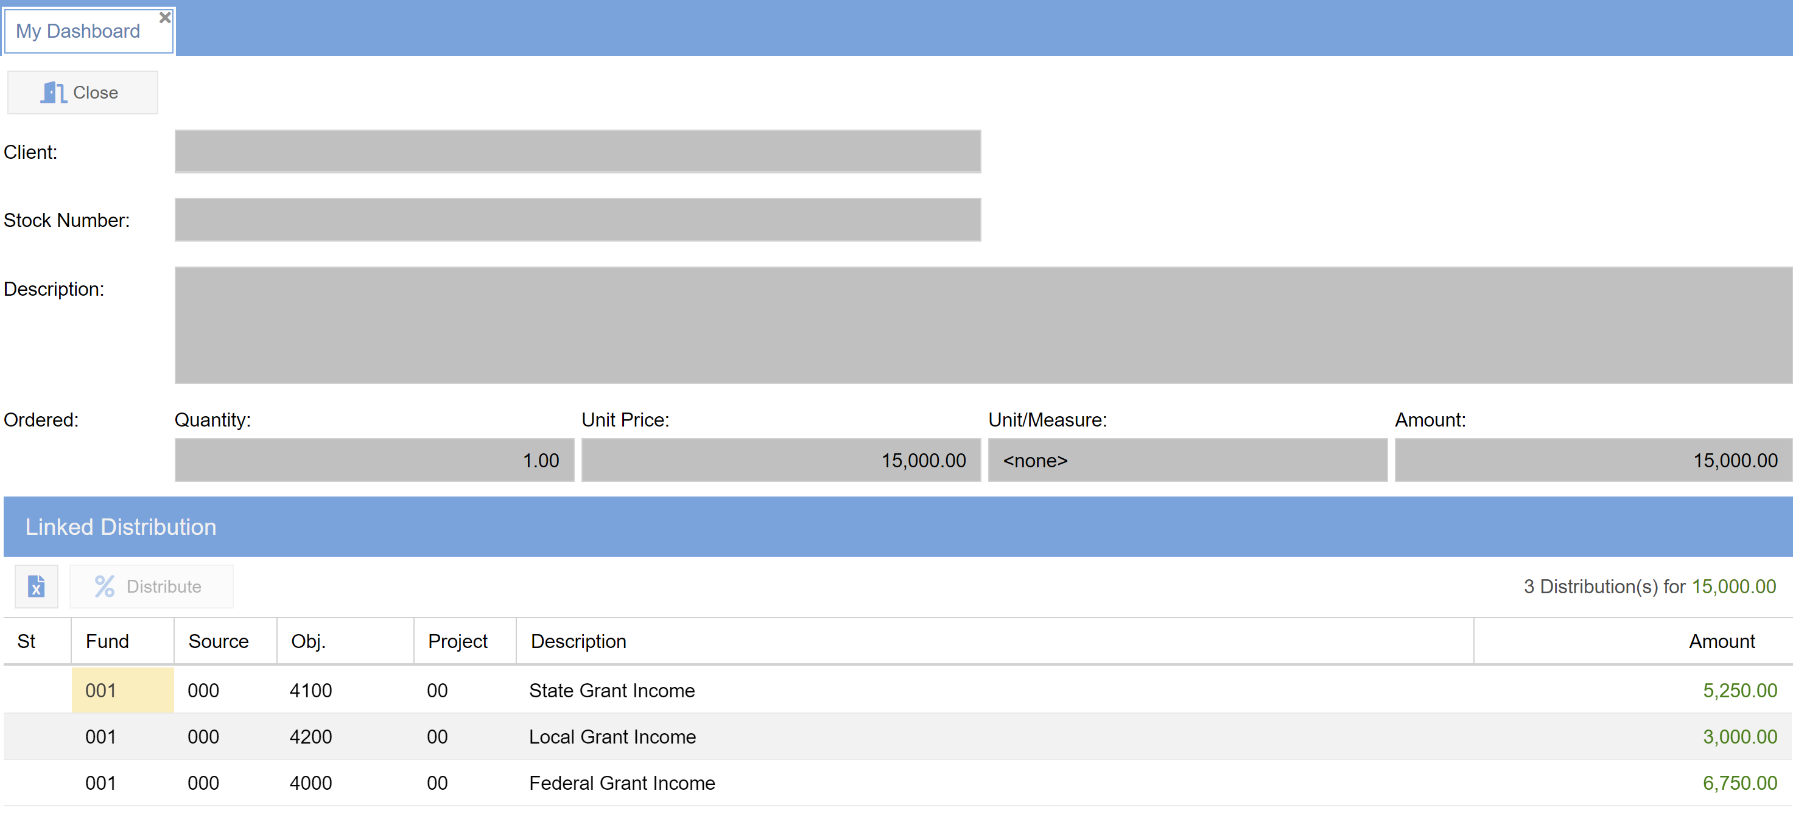Select the highlighted 001 Fund cell
Image resolution: width=1793 pixels, height=819 pixels.
pos(122,689)
